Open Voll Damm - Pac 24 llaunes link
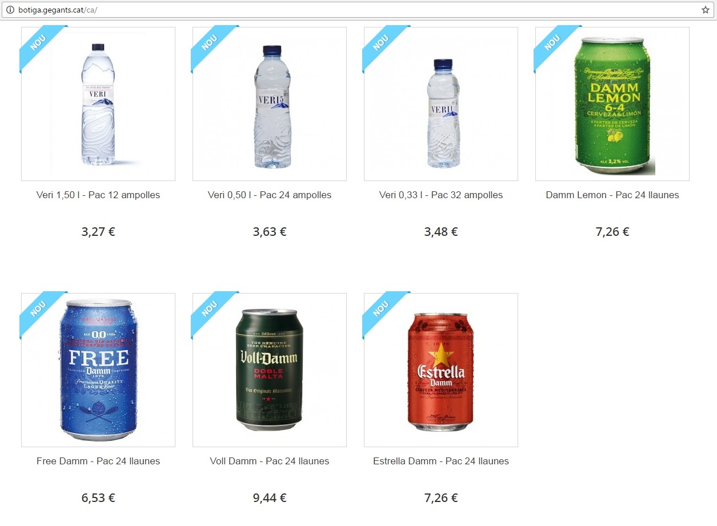This screenshot has width=717, height=526. pyautogui.click(x=270, y=461)
